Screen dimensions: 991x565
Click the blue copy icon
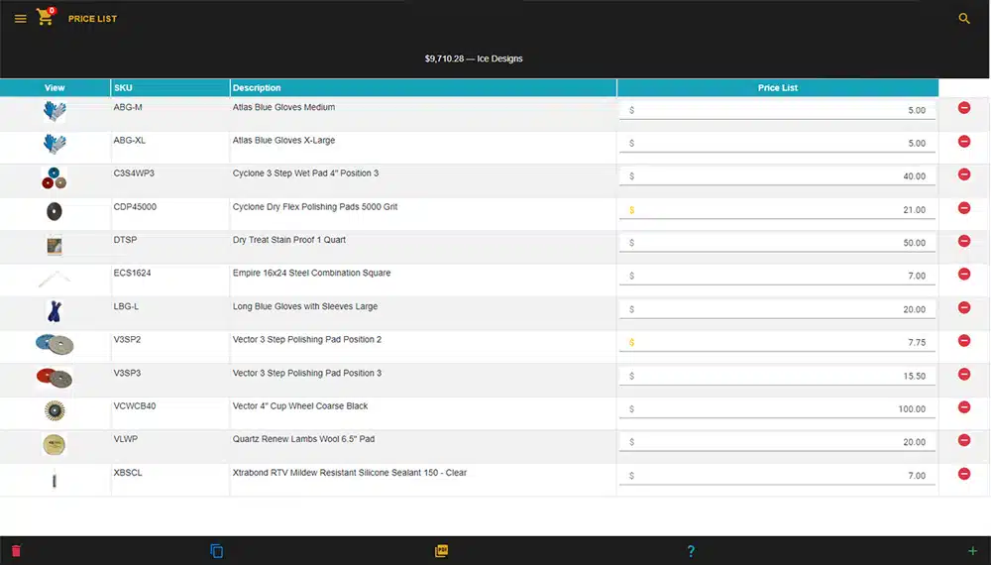pyautogui.click(x=217, y=551)
